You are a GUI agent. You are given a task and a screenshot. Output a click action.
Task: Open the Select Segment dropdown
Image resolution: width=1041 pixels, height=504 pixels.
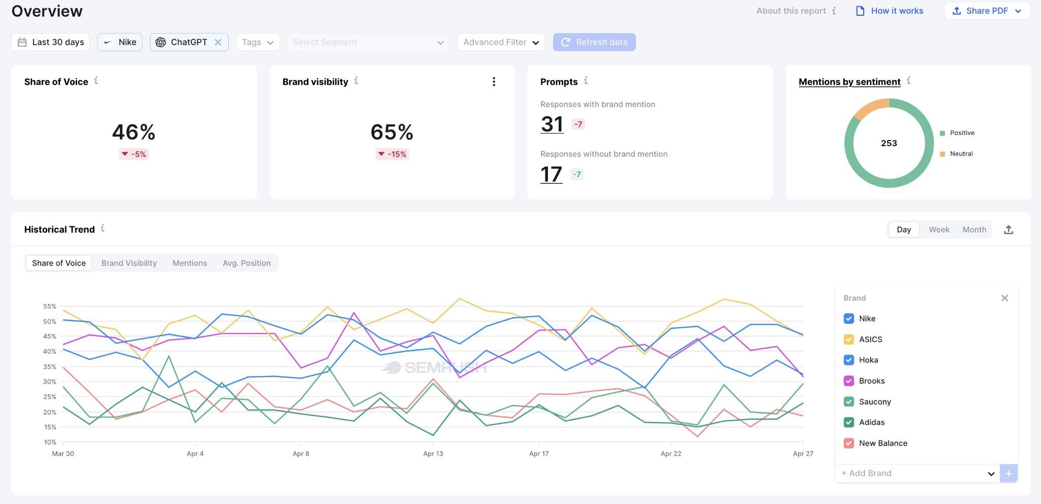(x=369, y=42)
